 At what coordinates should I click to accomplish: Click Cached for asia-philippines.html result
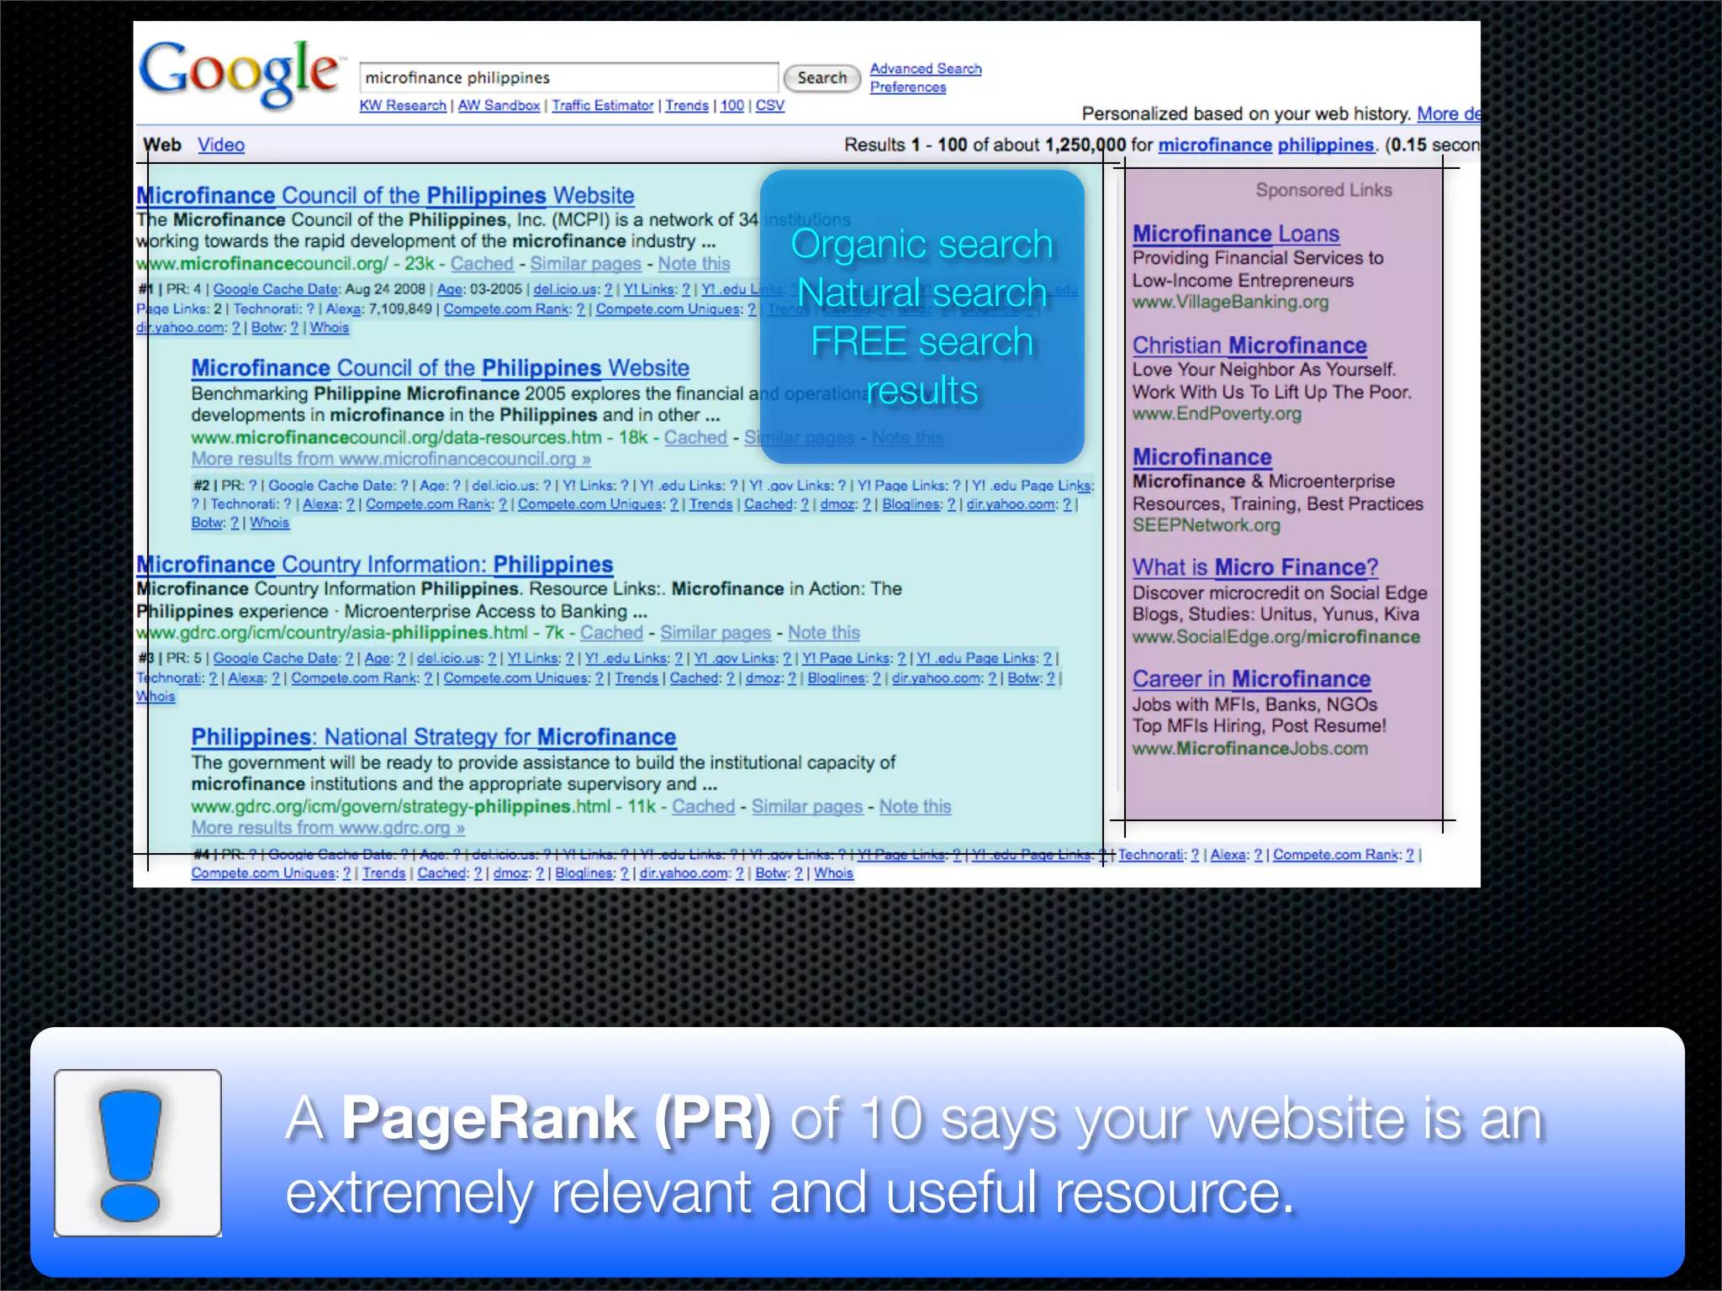pyautogui.click(x=611, y=632)
